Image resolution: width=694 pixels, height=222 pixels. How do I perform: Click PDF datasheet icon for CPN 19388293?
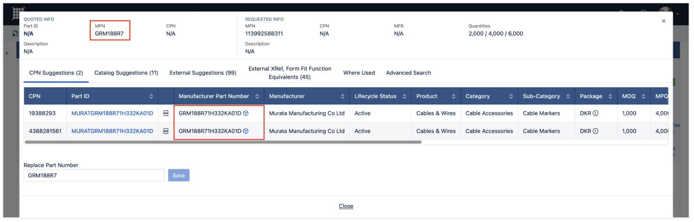click(166, 114)
